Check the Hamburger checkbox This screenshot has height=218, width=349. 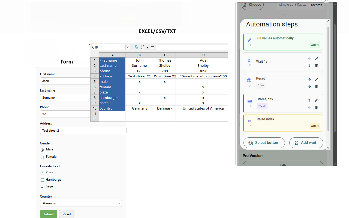click(42, 180)
